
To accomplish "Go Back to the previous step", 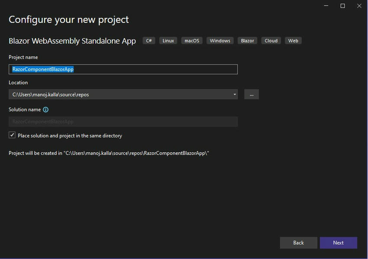I will (x=298, y=243).
